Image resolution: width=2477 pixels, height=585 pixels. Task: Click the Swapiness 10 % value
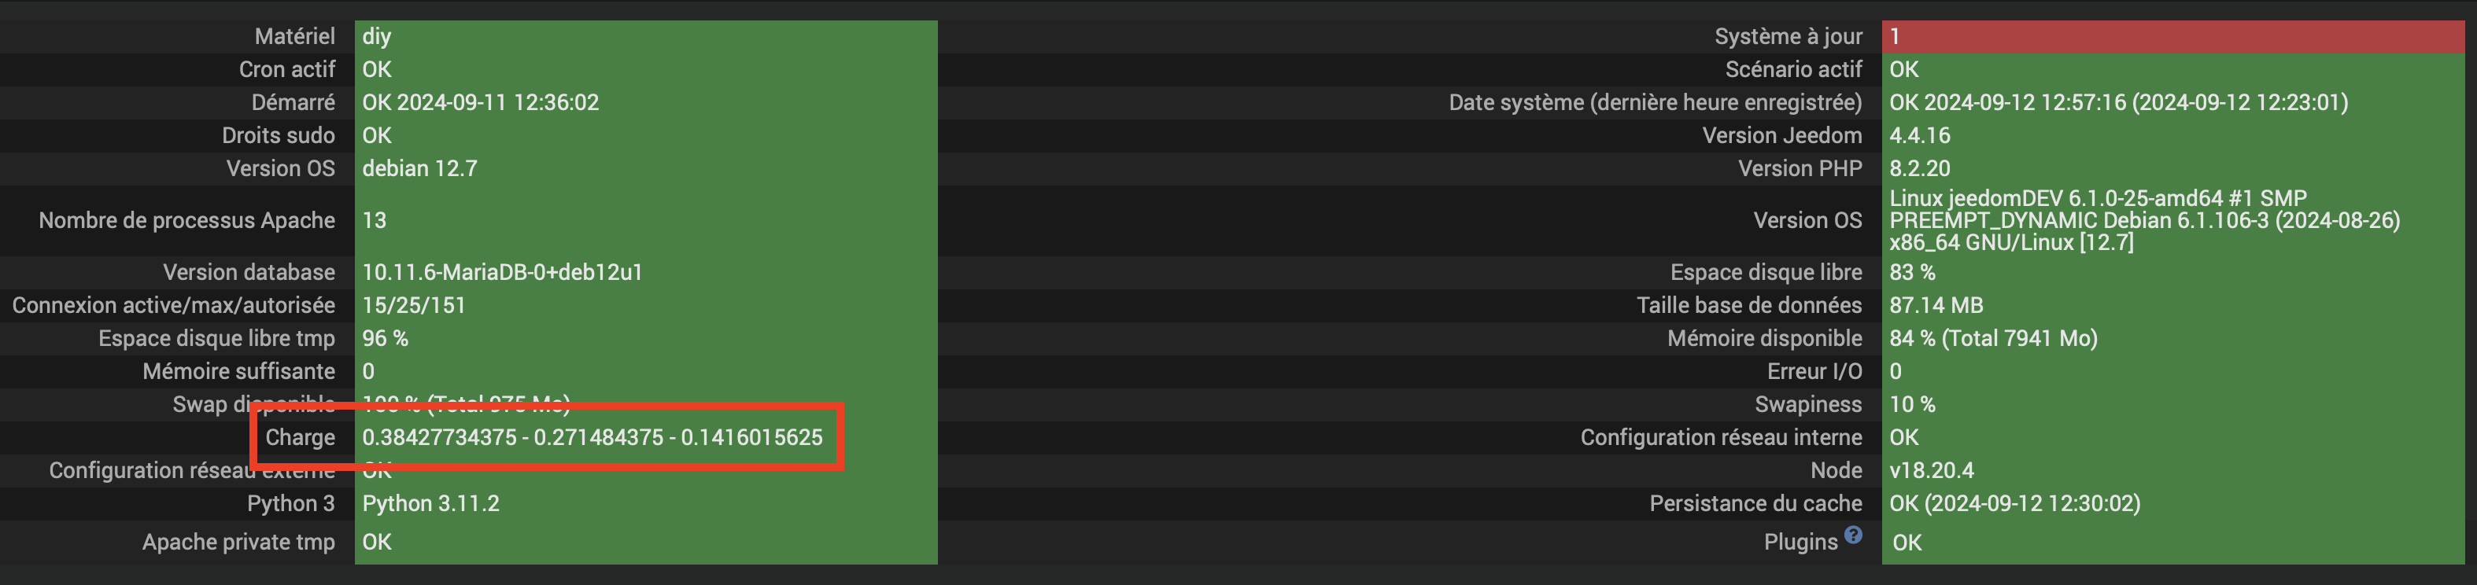[x=1911, y=404]
